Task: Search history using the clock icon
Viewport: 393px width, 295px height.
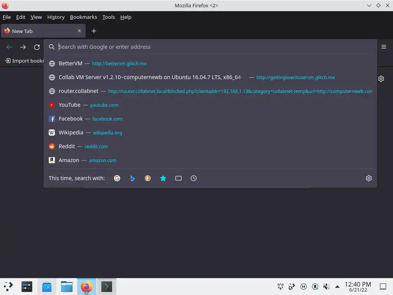Action: coord(193,178)
